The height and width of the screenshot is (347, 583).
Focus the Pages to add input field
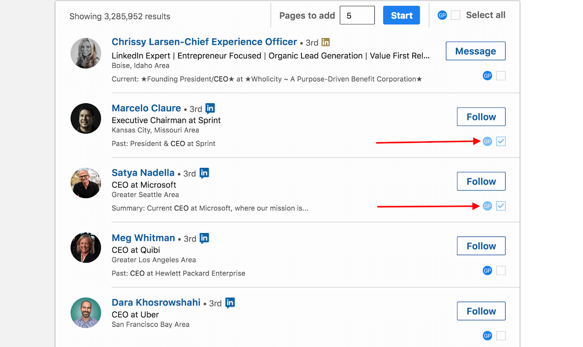point(357,15)
